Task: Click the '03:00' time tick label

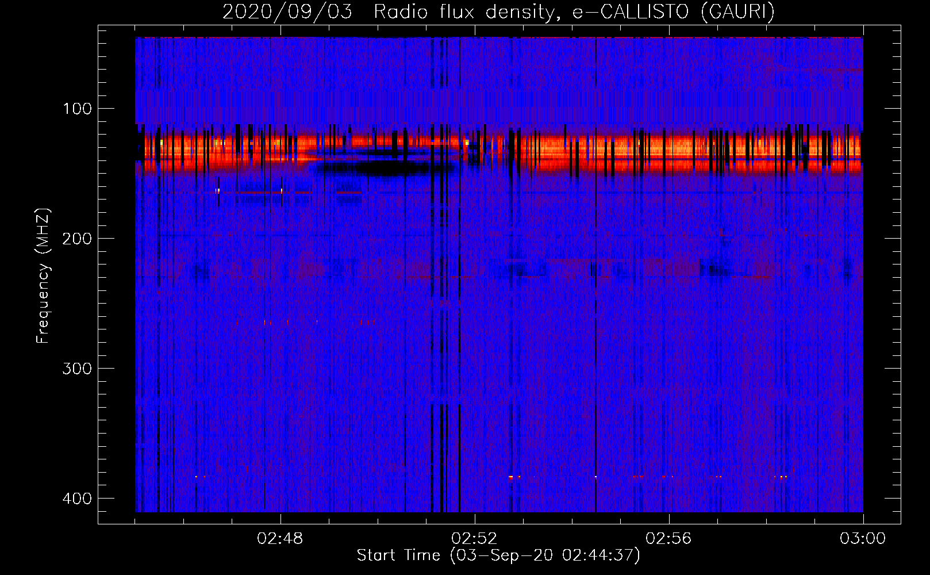Action: pos(863,539)
